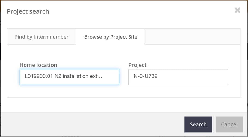Run the Search button

198,124
